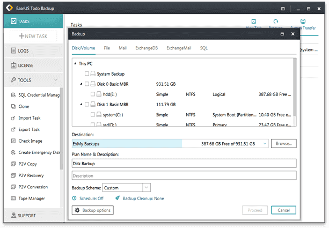Open the Backup Scheme dropdown
The image size is (329, 228).
click(x=147, y=188)
